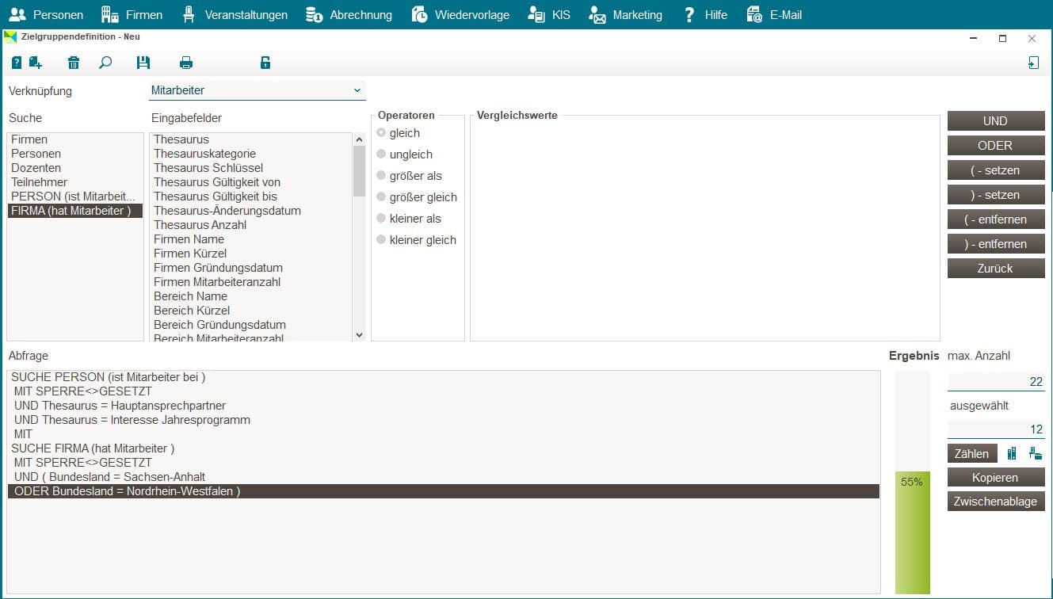Open the Personen module

45,14
